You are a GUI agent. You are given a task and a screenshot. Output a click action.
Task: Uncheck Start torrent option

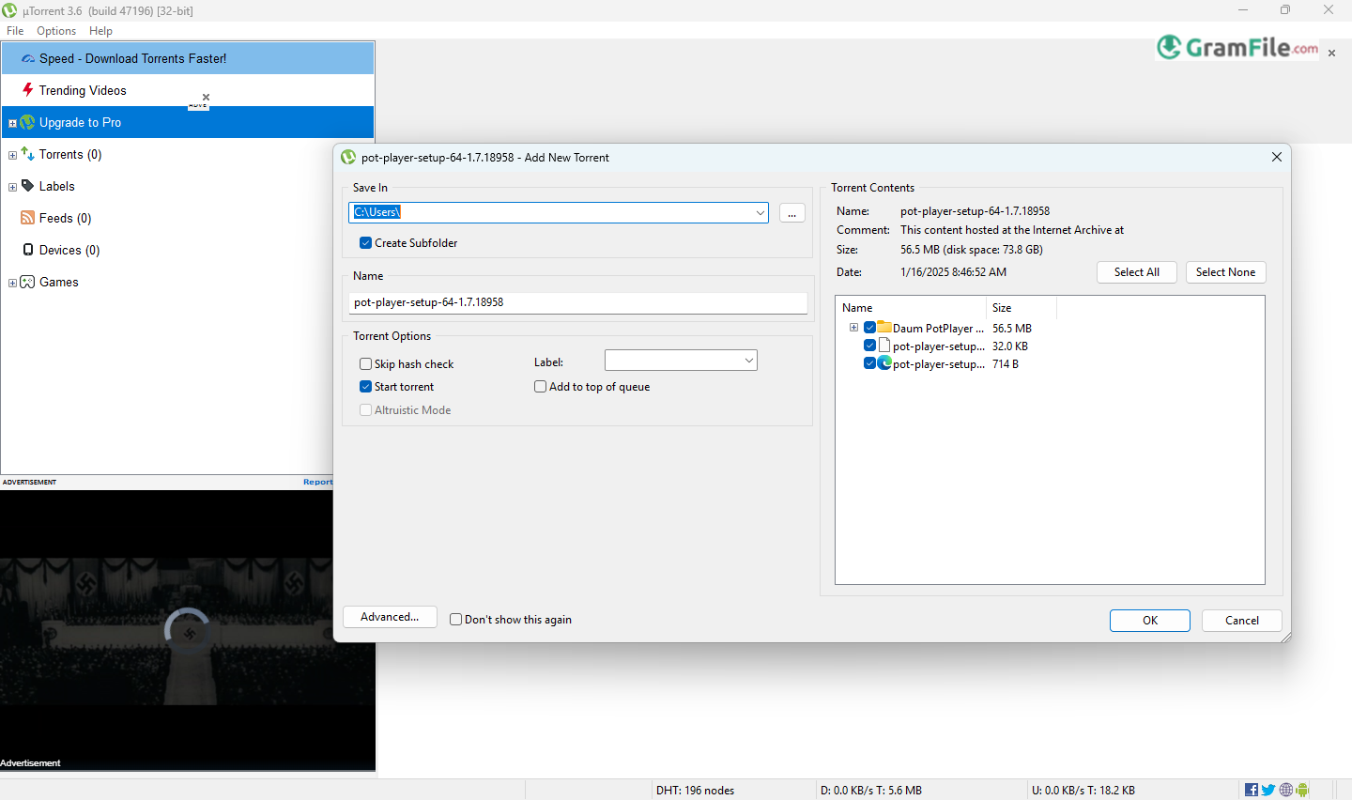tap(365, 386)
